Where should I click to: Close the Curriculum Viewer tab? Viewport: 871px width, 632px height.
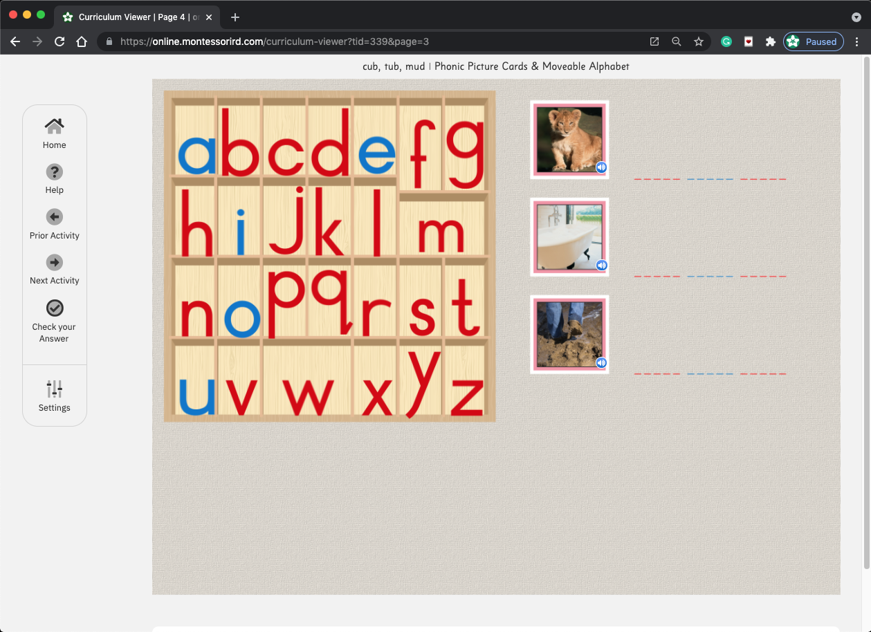point(209,17)
